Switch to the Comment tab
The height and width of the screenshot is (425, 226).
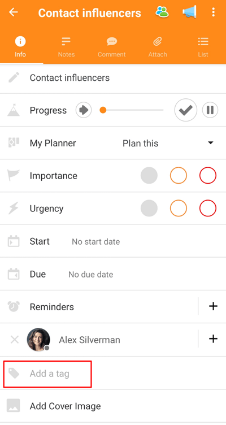[112, 47]
